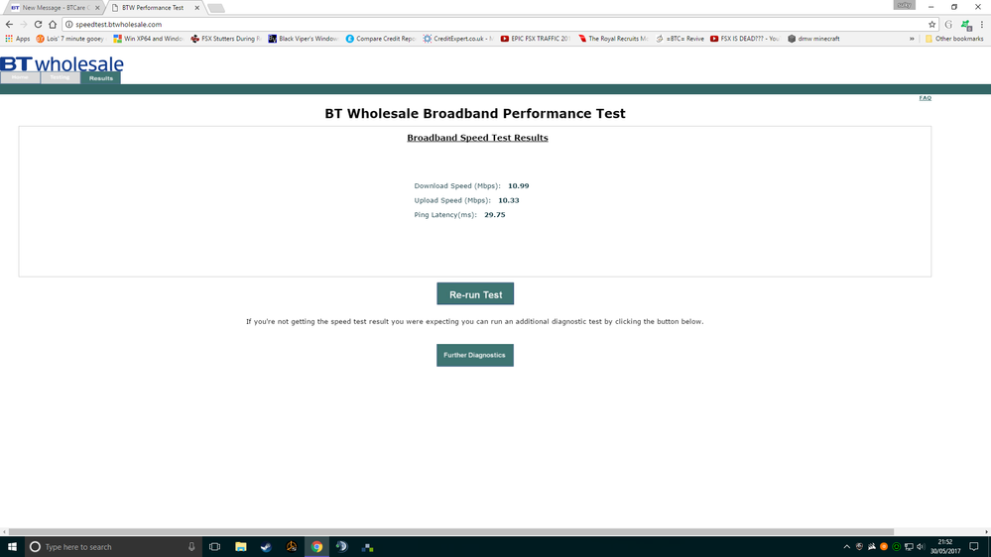Click the taskbar search microphone icon
The width and height of the screenshot is (991, 557).
pyautogui.click(x=191, y=547)
